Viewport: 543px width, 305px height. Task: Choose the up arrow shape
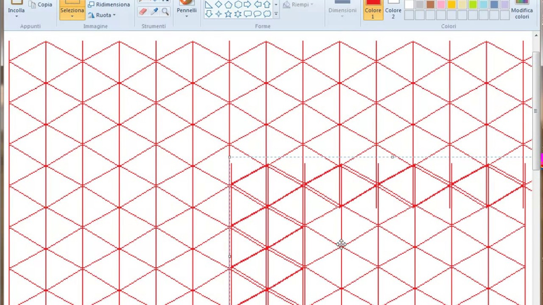[x=267, y=5]
